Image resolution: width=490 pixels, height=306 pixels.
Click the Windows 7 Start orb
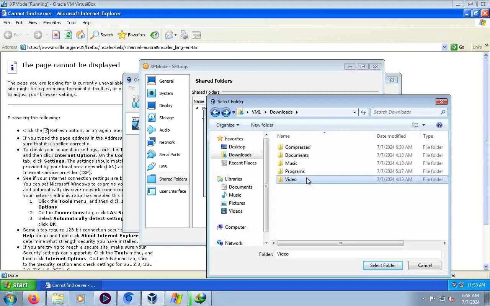(10, 299)
